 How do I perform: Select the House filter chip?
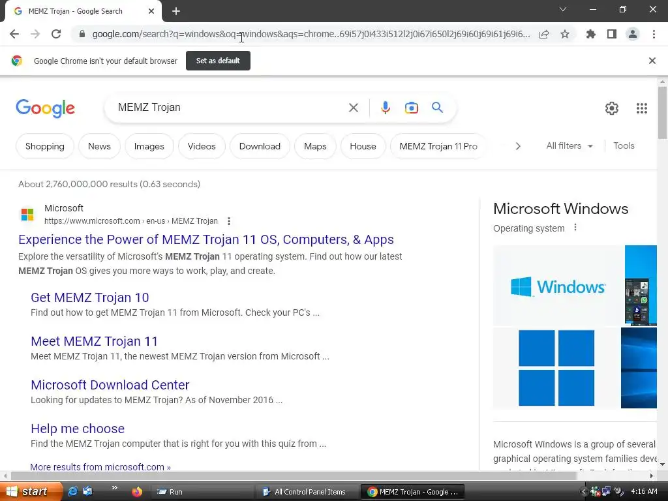363,146
